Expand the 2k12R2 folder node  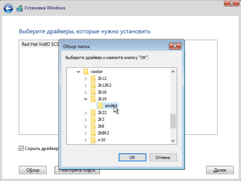[86, 85]
